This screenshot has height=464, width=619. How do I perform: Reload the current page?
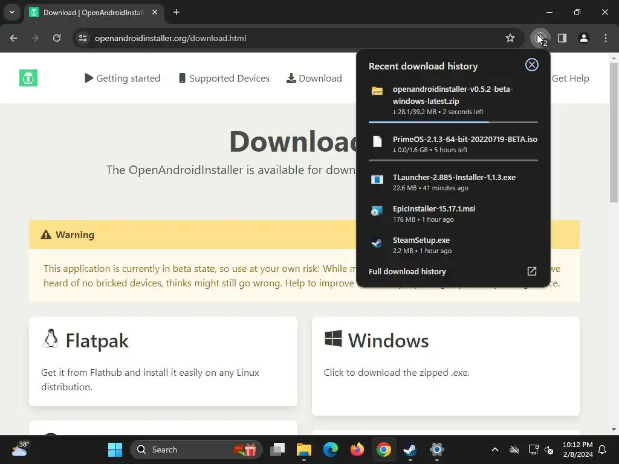(57, 38)
